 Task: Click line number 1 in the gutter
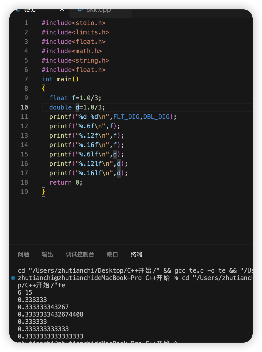(26, 23)
